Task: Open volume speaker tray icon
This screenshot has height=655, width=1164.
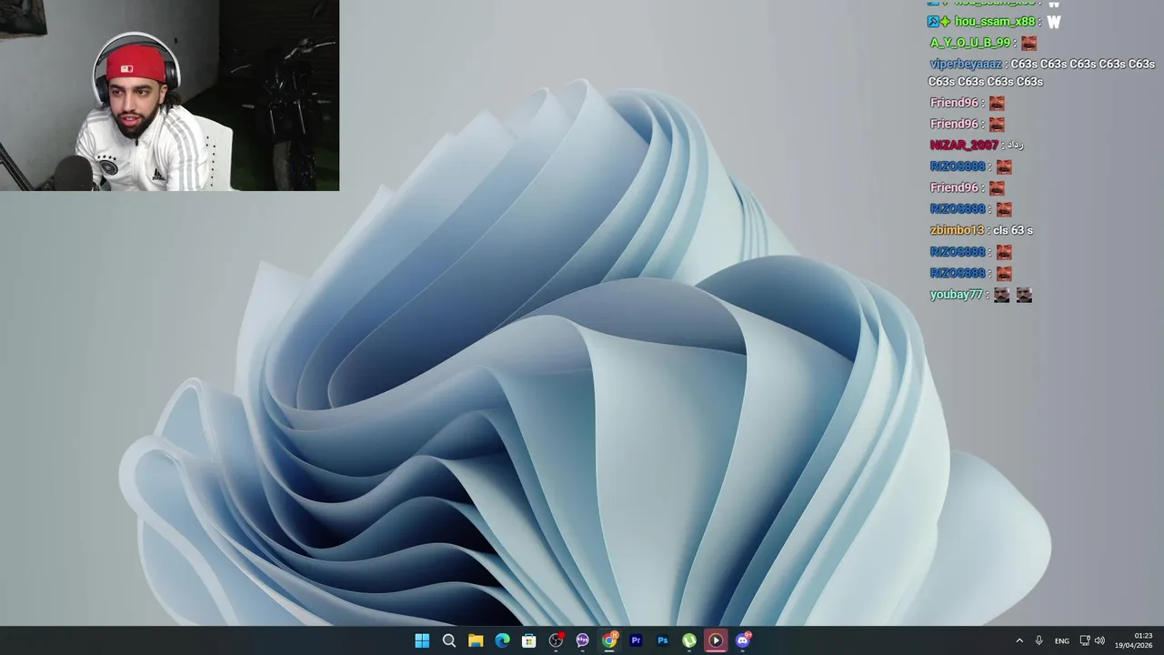Action: 1099,640
